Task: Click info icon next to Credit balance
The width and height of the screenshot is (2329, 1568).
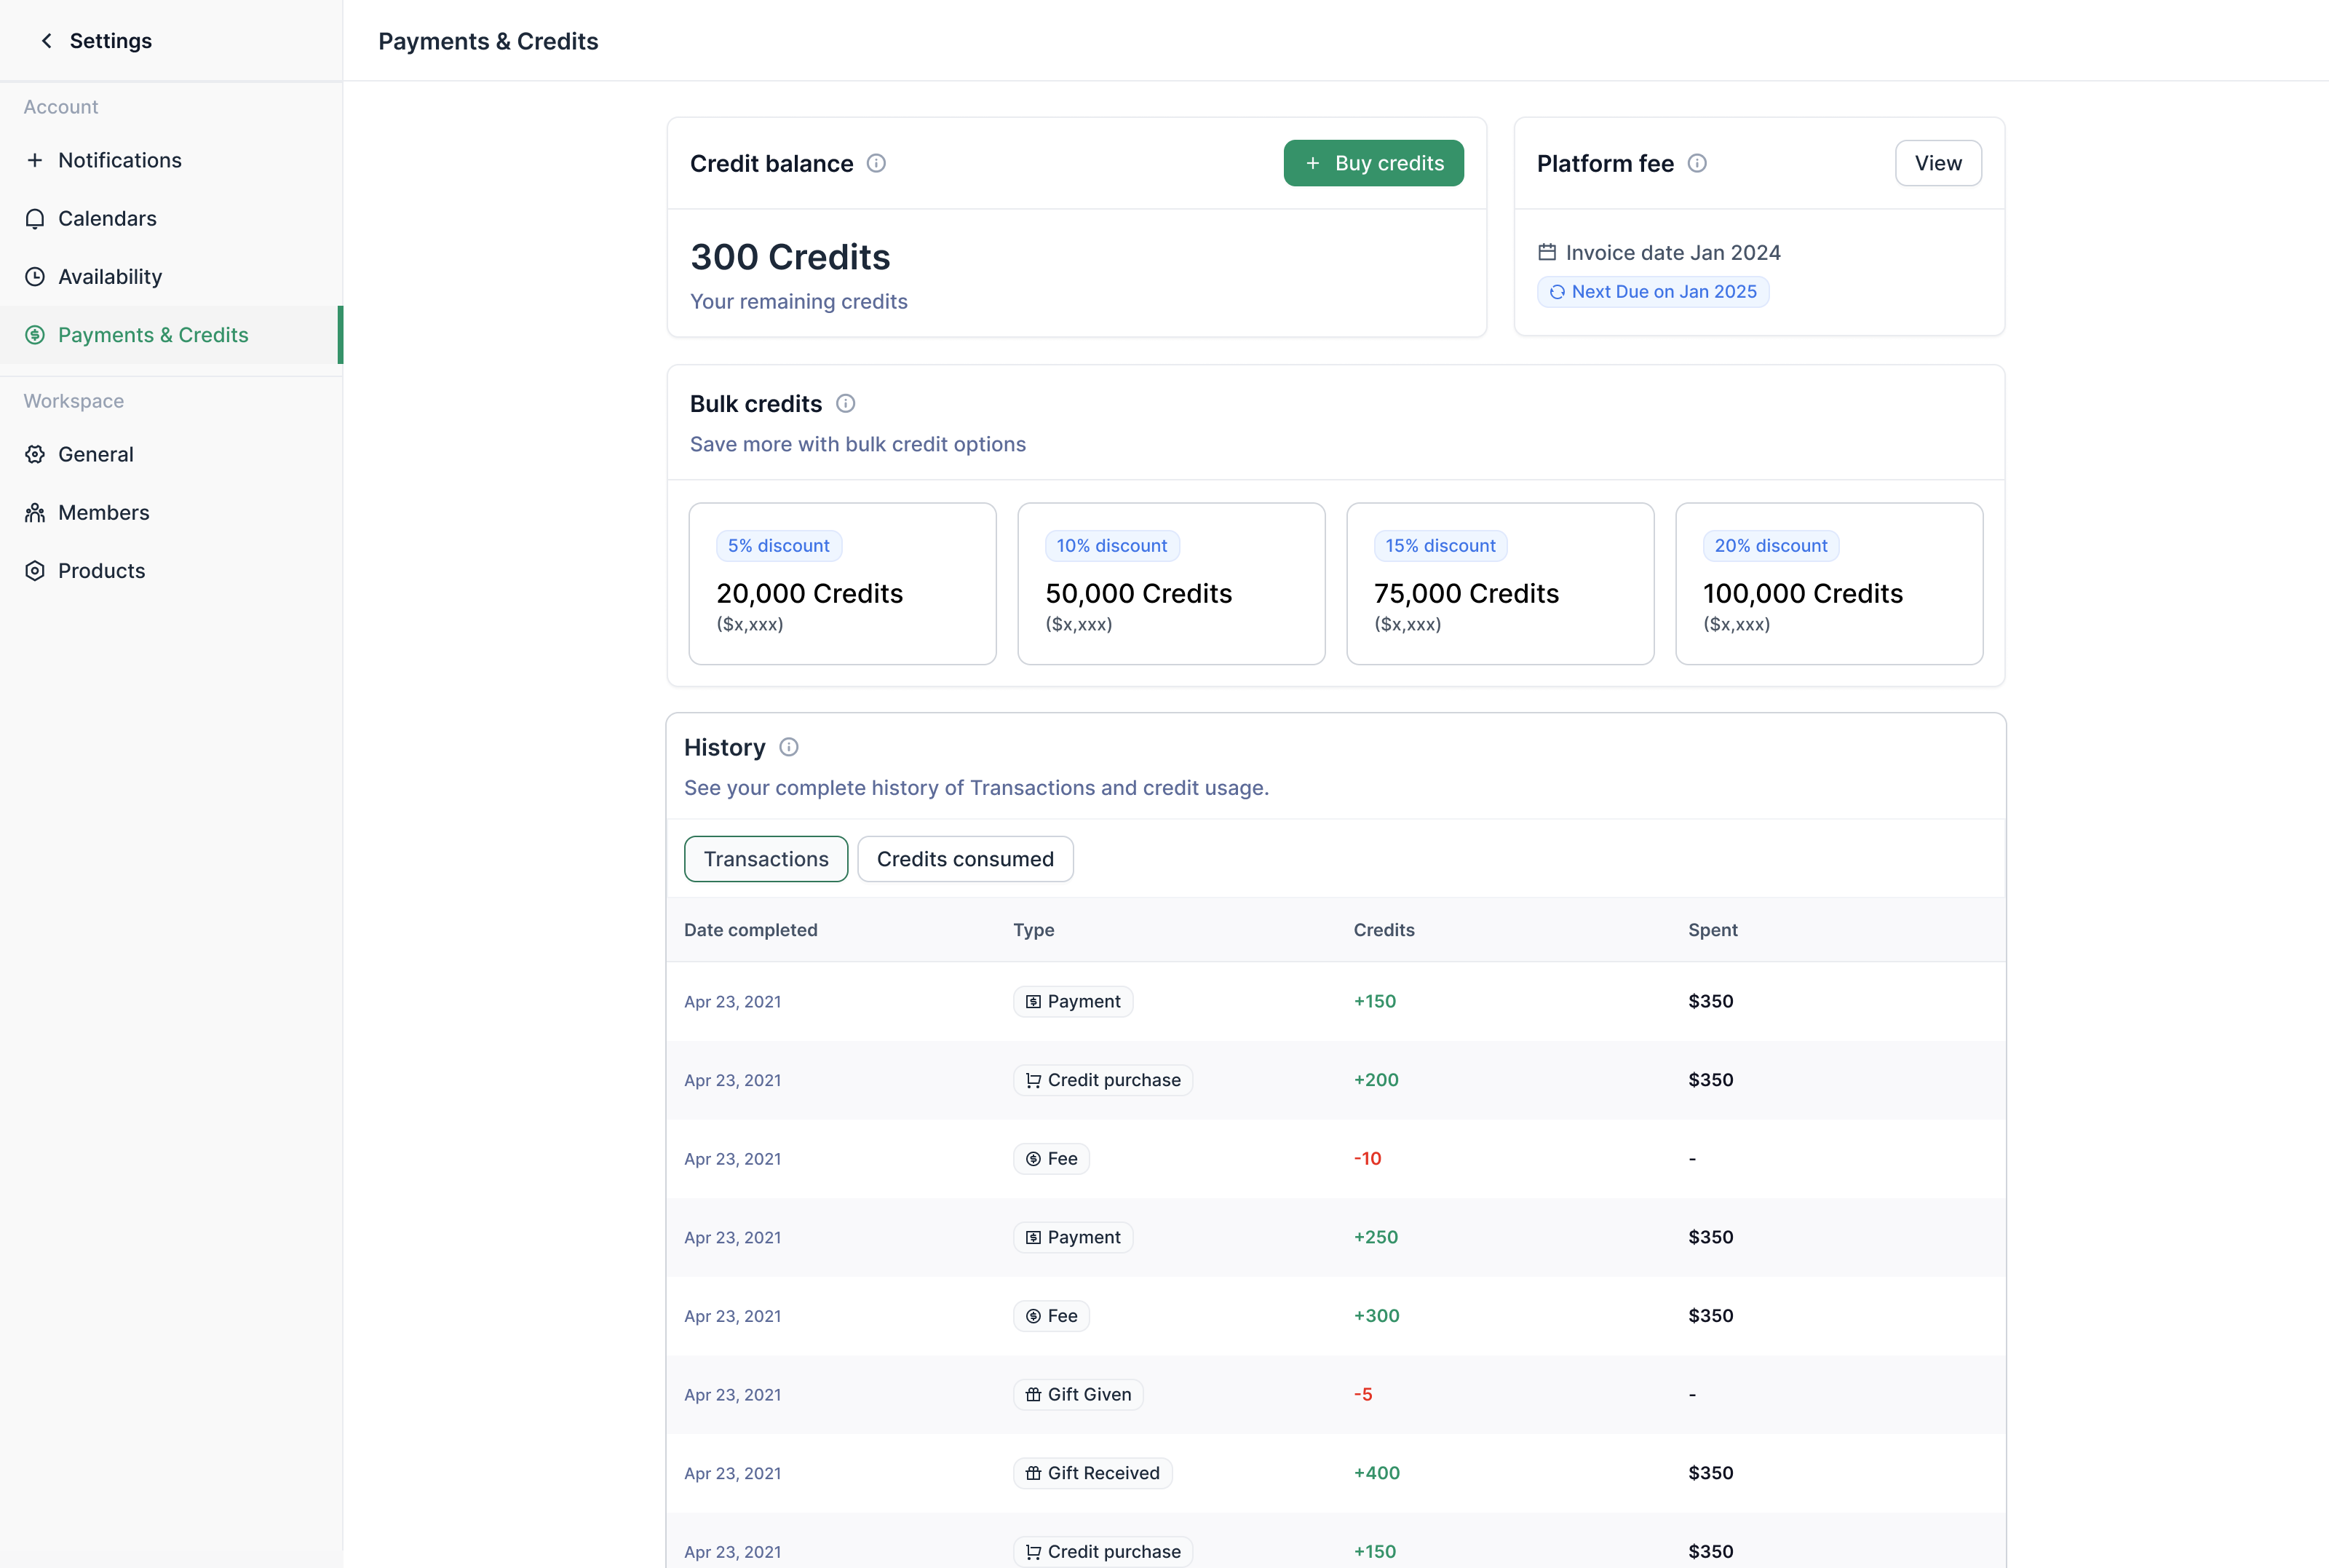Action: click(876, 163)
